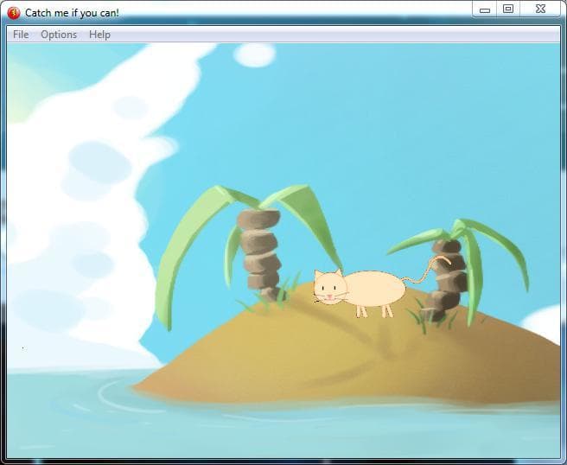
Task: Open the Options menu
Action: [59, 35]
